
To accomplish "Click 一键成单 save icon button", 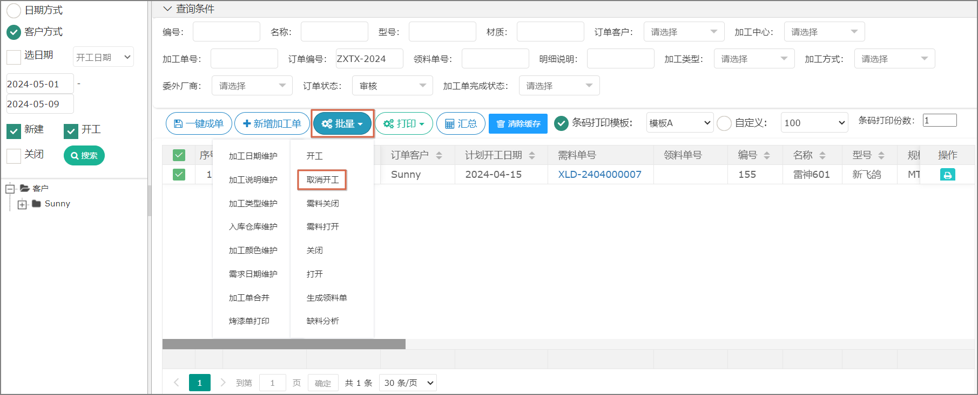I will 199,123.
